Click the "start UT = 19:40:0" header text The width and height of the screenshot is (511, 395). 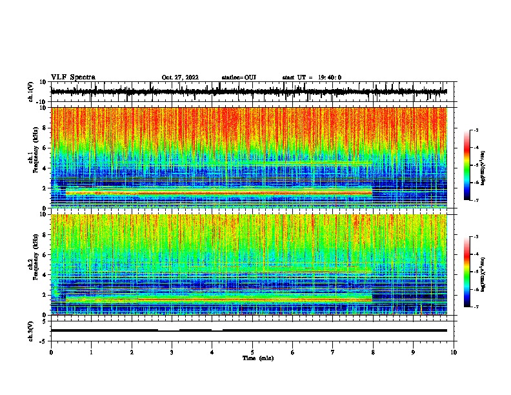(312, 77)
